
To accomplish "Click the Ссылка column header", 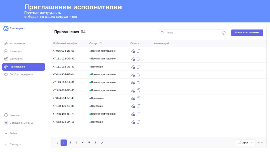I will click(135, 43).
